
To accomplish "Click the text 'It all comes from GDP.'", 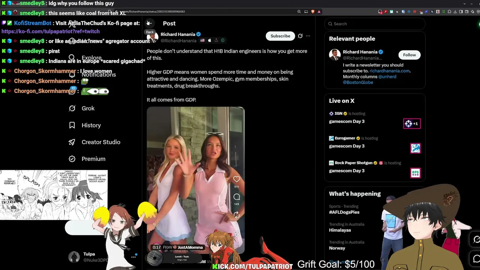I will [171, 100].
